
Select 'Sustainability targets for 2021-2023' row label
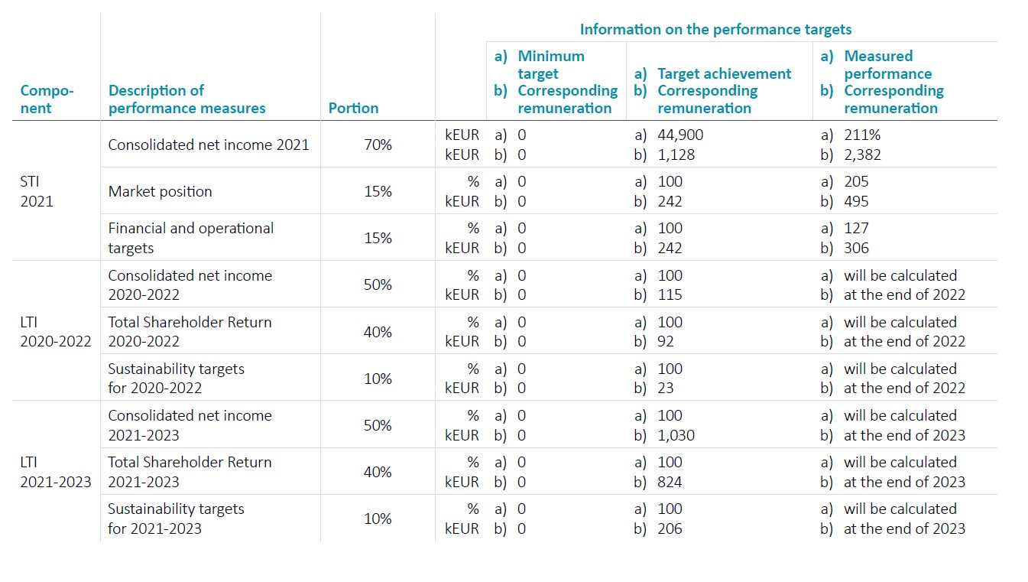[176, 519]
